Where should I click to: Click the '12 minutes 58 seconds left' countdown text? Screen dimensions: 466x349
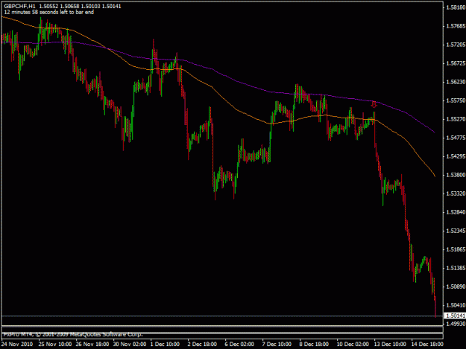tap(48, 12)
